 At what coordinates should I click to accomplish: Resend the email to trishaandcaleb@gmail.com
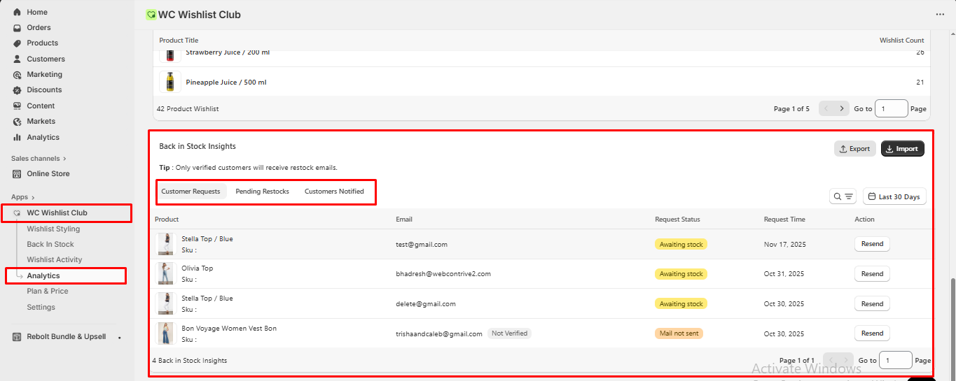(x=872, y=333)
